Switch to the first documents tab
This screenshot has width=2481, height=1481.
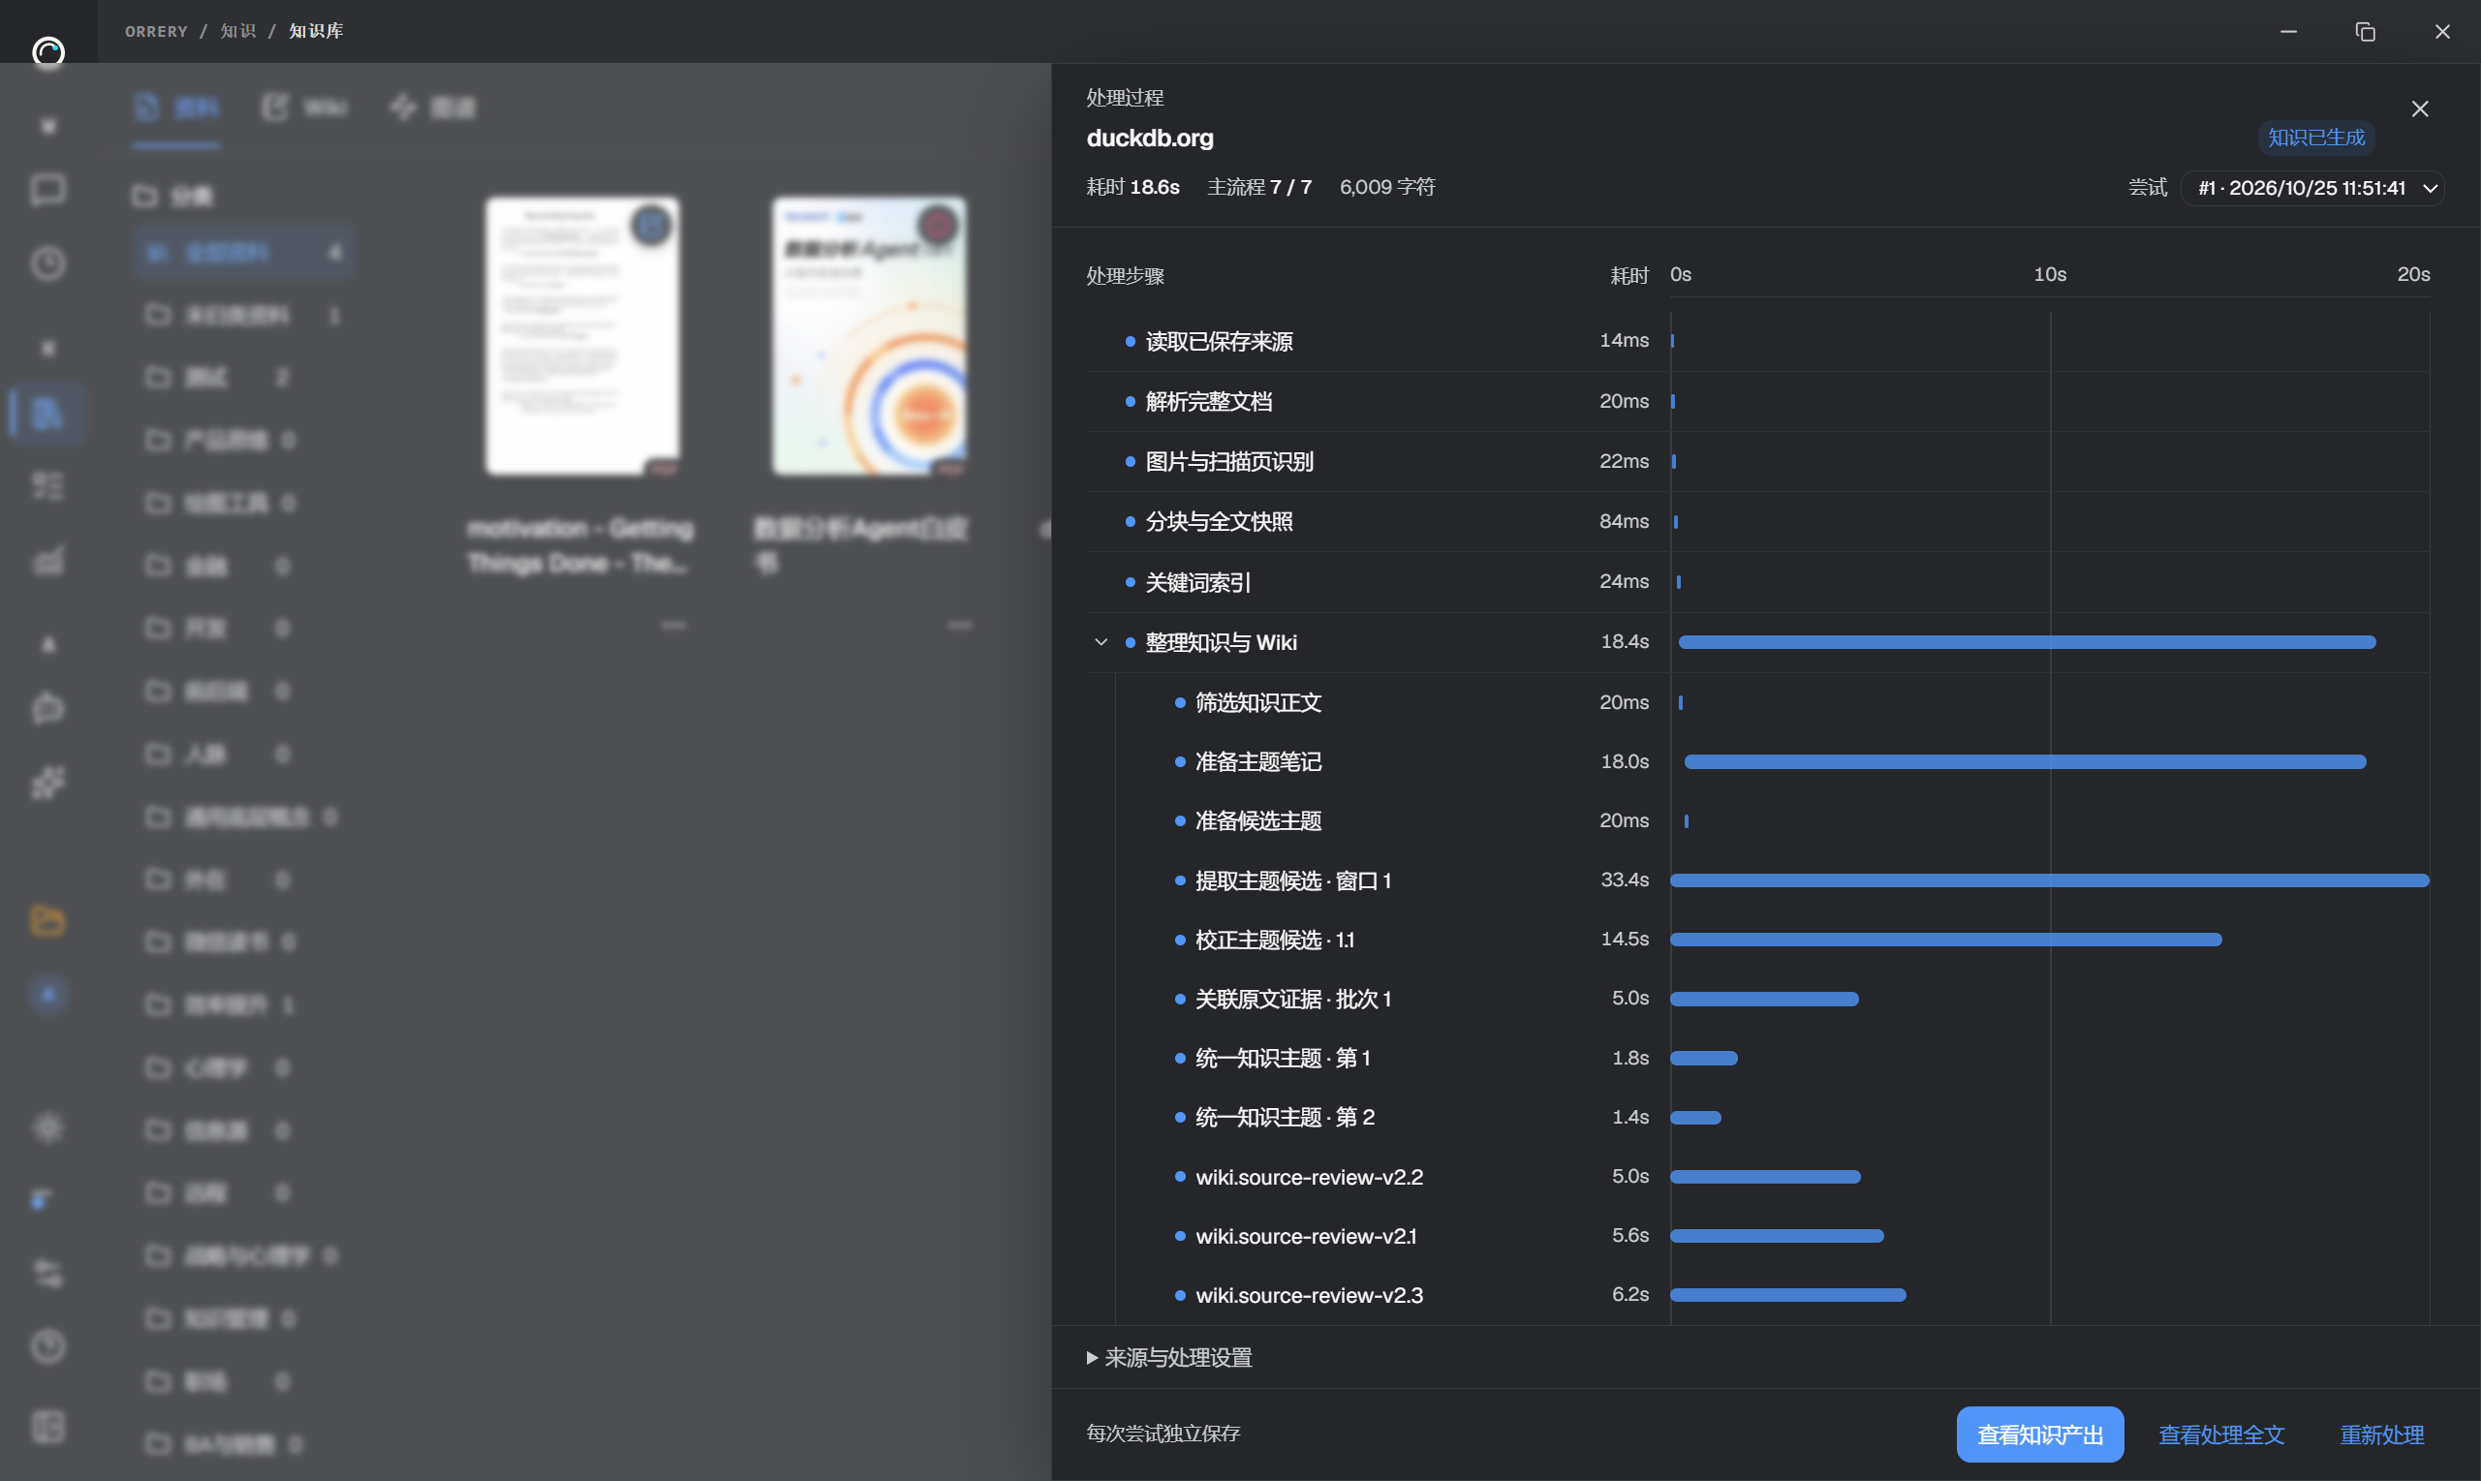coord(176,107)
